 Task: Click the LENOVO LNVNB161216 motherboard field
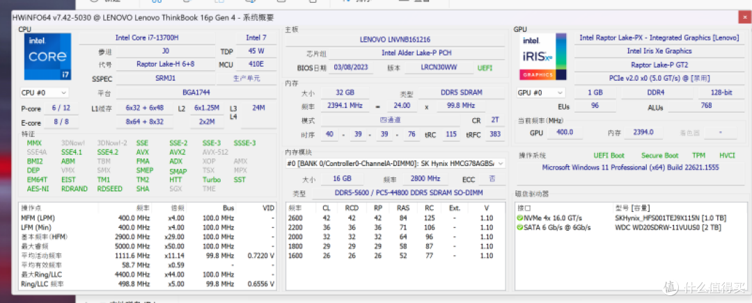coord(395,39)
